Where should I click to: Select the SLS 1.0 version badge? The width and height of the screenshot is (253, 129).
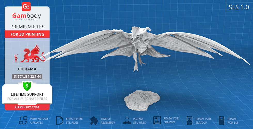(239, 7)
